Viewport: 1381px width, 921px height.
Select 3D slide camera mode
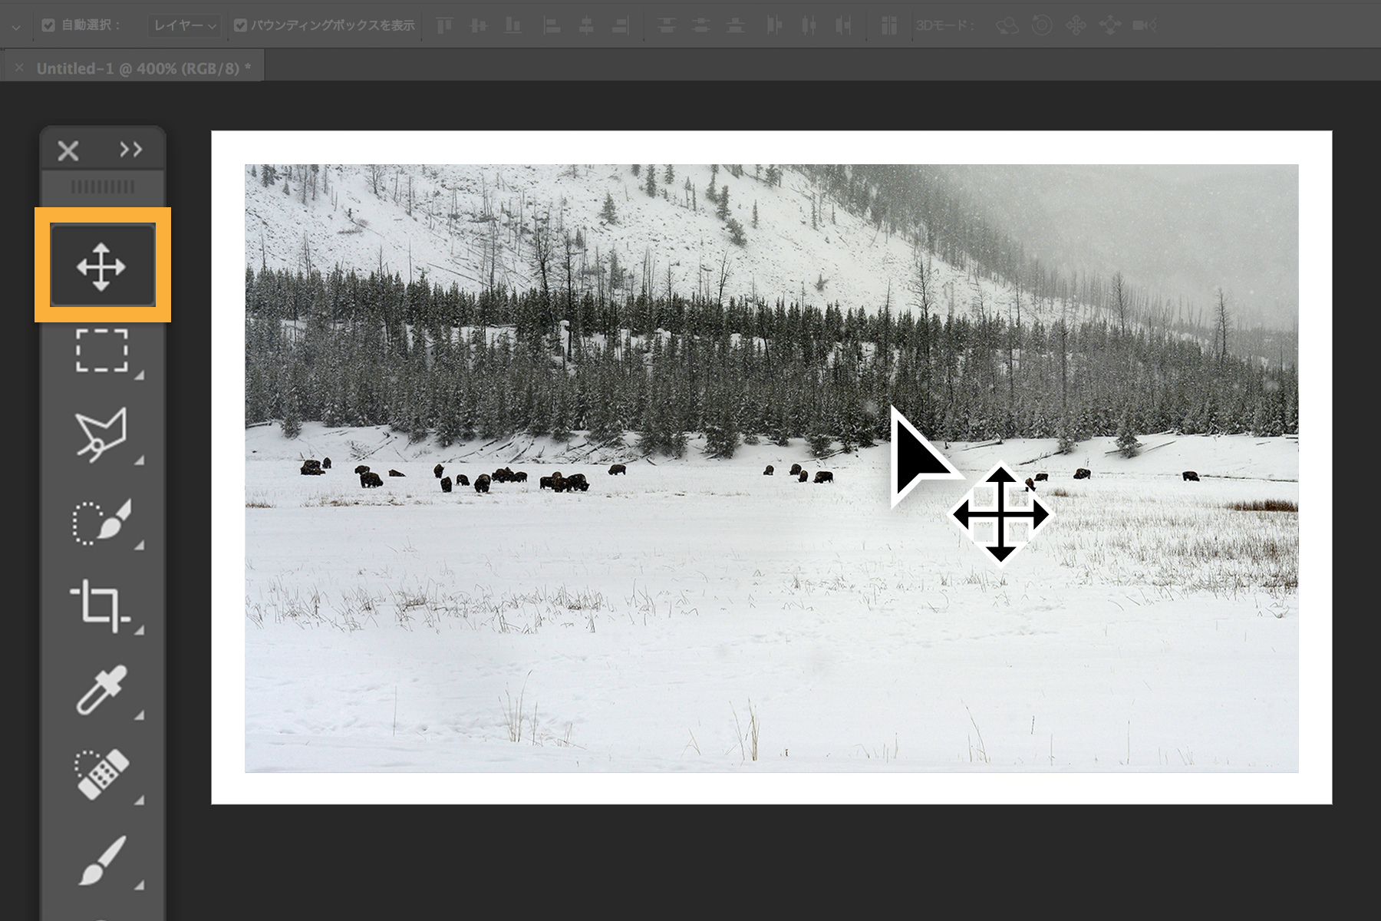pos(1110,26)
